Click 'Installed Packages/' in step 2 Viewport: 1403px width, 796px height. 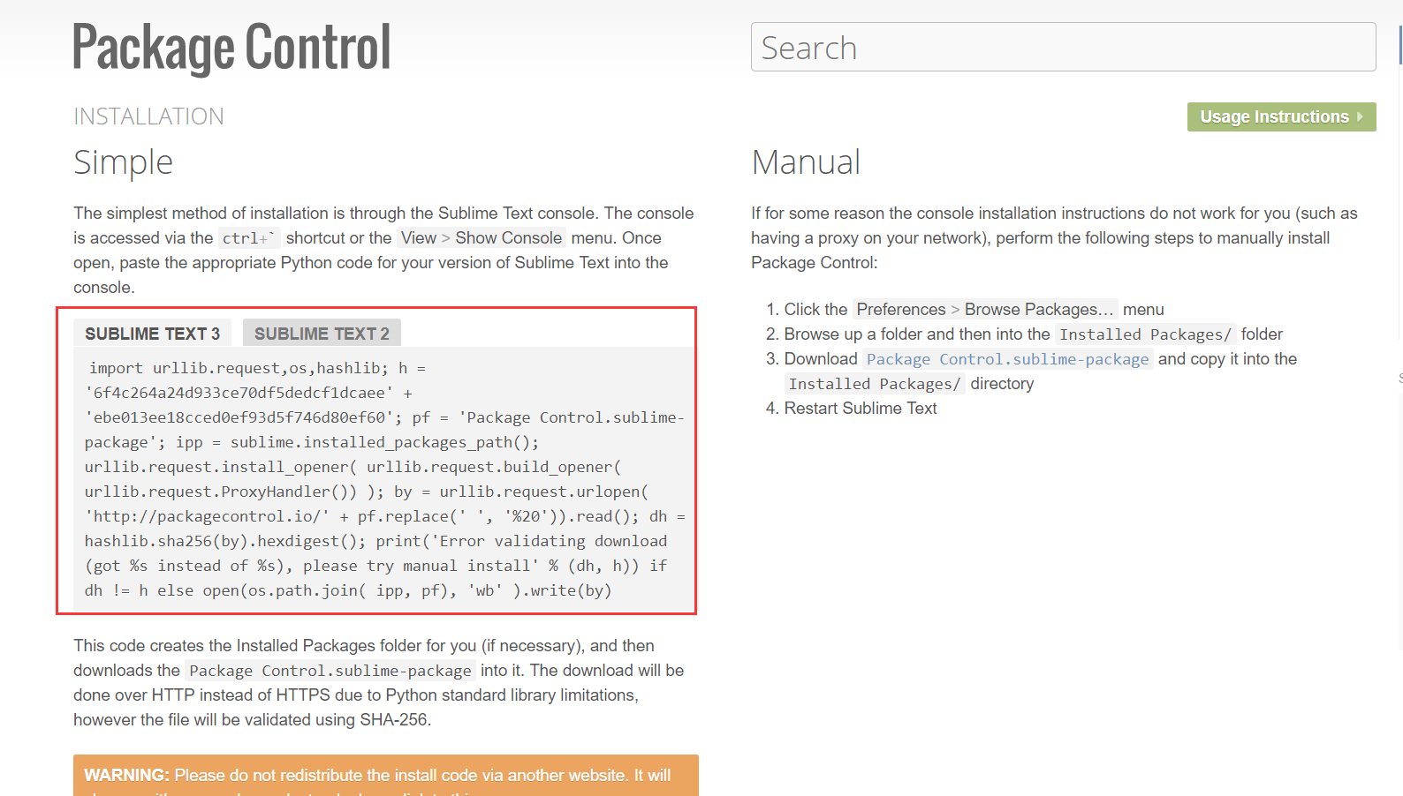(1145, 334)
